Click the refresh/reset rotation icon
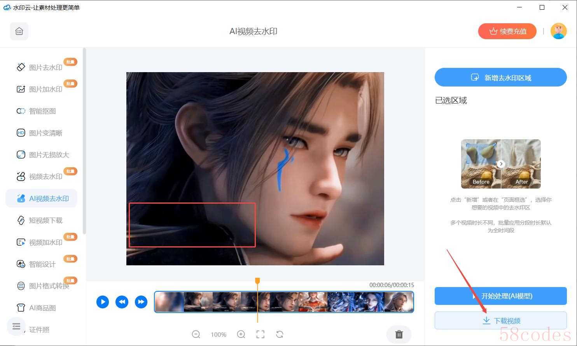Image resolution: width=577 pixels, height=346 pixels. click(x=280, y=334)
